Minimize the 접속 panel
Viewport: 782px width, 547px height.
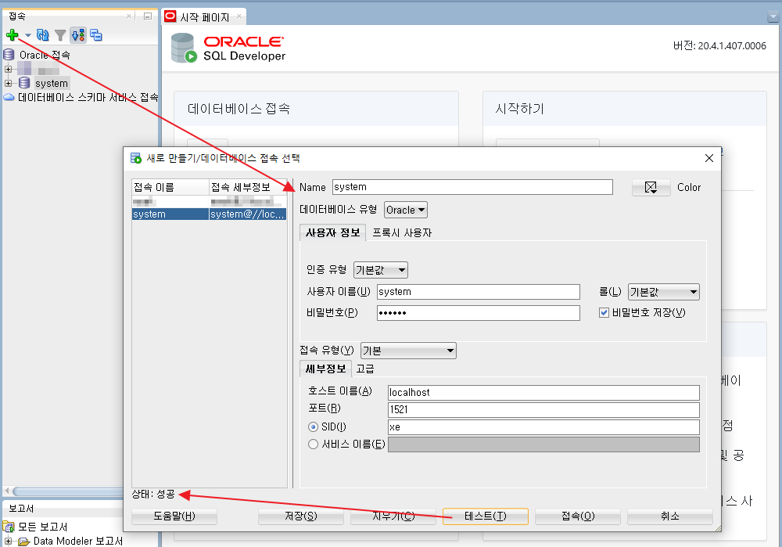point(148,16)
